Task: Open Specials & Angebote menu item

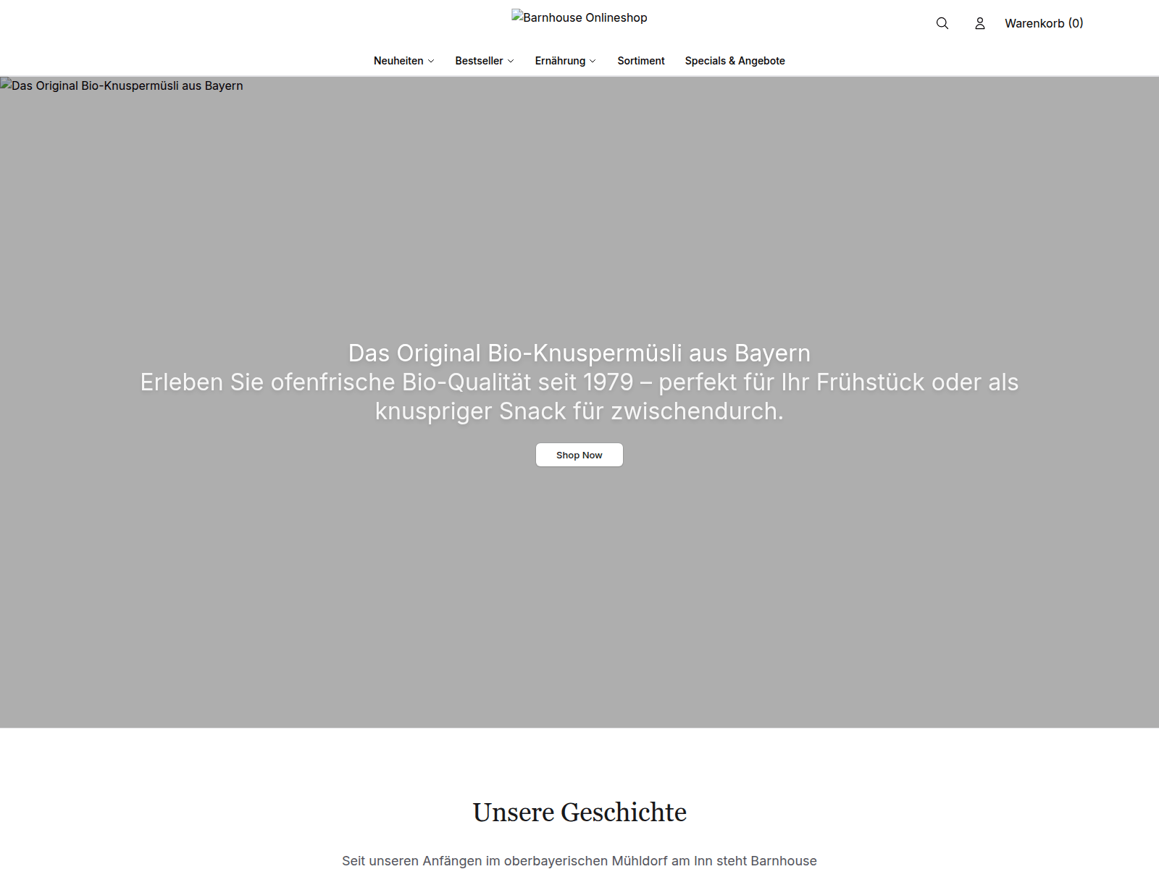Action: click(x=735, y=61)
